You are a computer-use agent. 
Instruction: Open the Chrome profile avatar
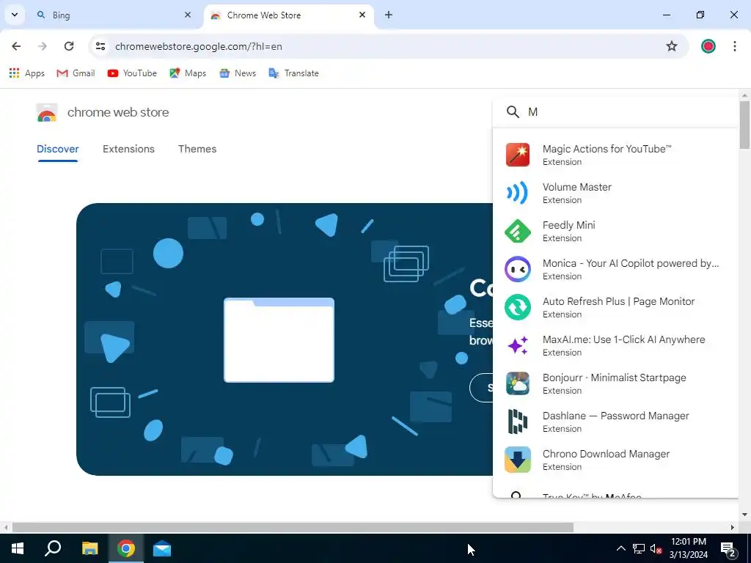click(708, 46)
